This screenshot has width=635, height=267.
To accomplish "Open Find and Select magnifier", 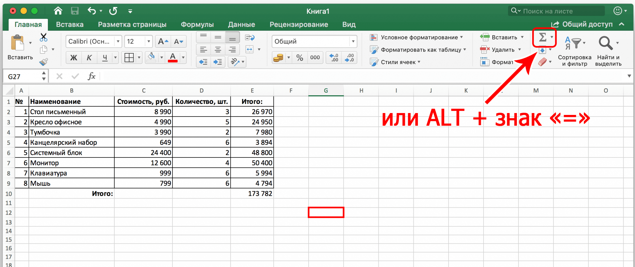I will click(x=608, y=51).
